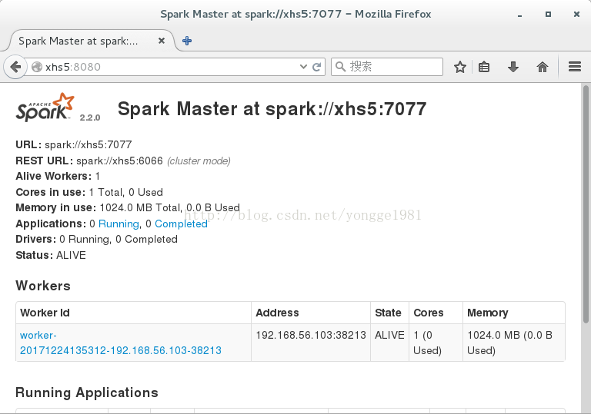Show bookmarks list icon

[x=484, y=67]
